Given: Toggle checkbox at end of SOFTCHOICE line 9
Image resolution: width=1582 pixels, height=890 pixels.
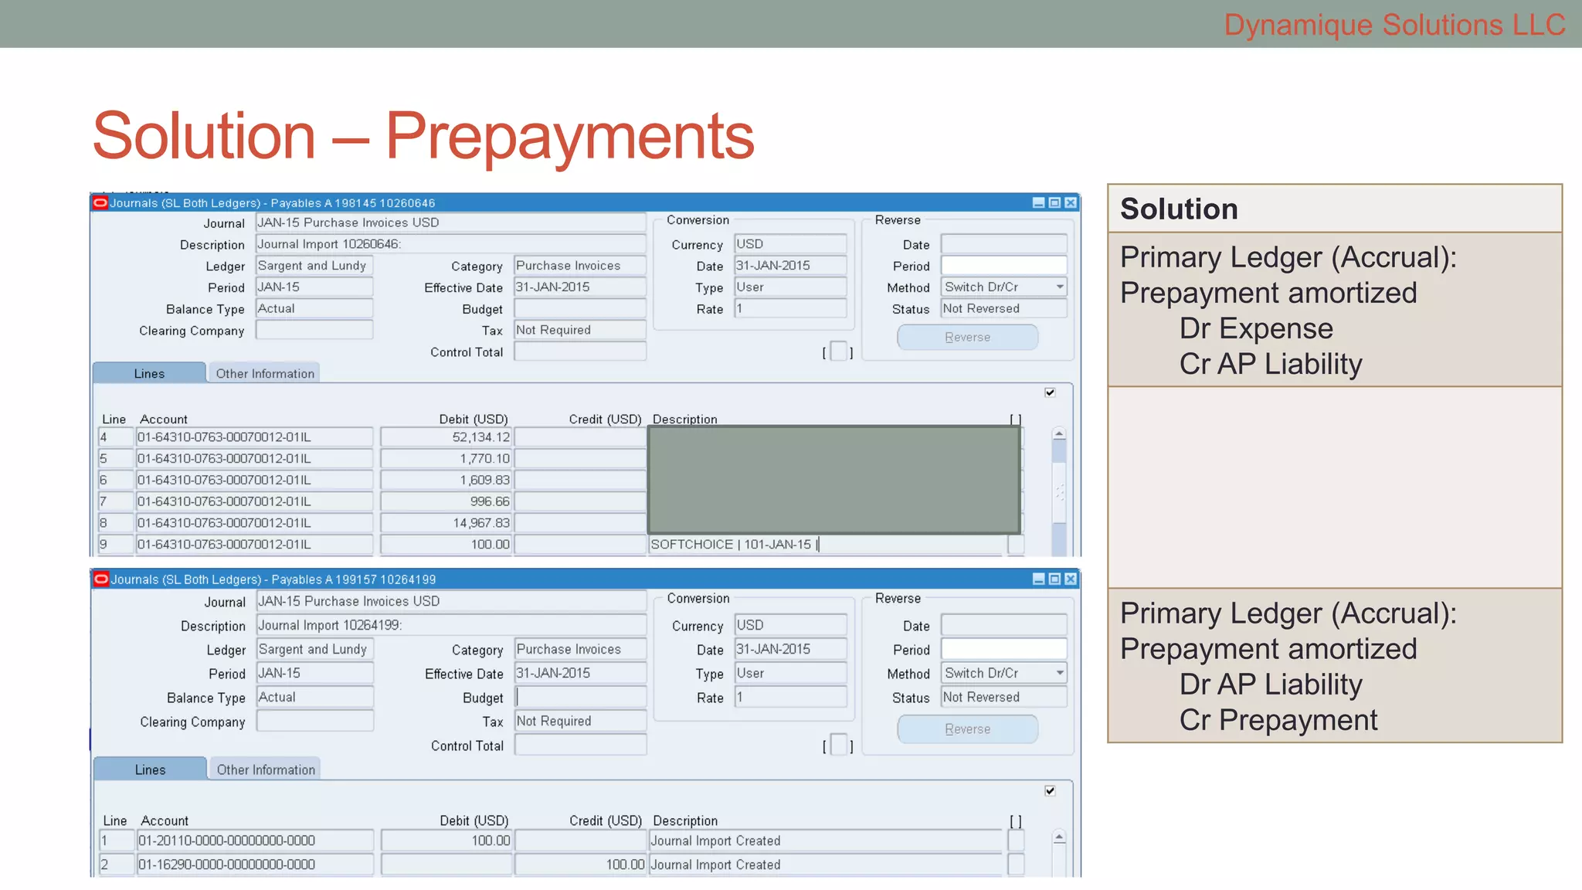Looking at the screenshot, I should (x=1016, y=545).
